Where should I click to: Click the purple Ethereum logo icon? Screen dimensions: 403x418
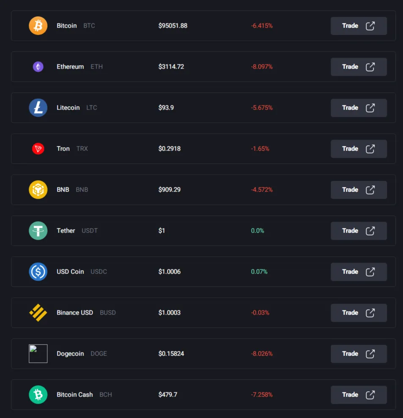click(x=38, y=67)
